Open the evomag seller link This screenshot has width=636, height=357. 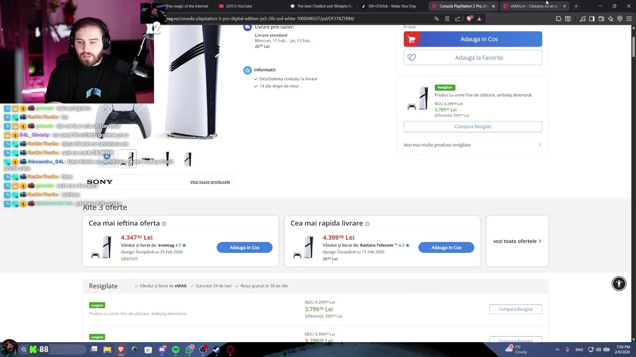166,245
